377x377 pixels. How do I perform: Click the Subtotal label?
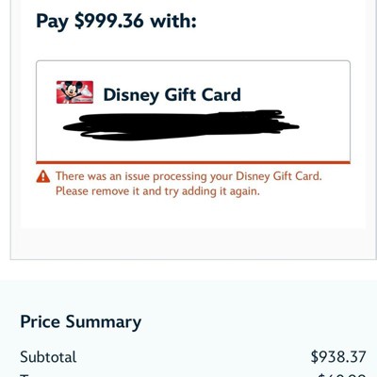(48, 357)
